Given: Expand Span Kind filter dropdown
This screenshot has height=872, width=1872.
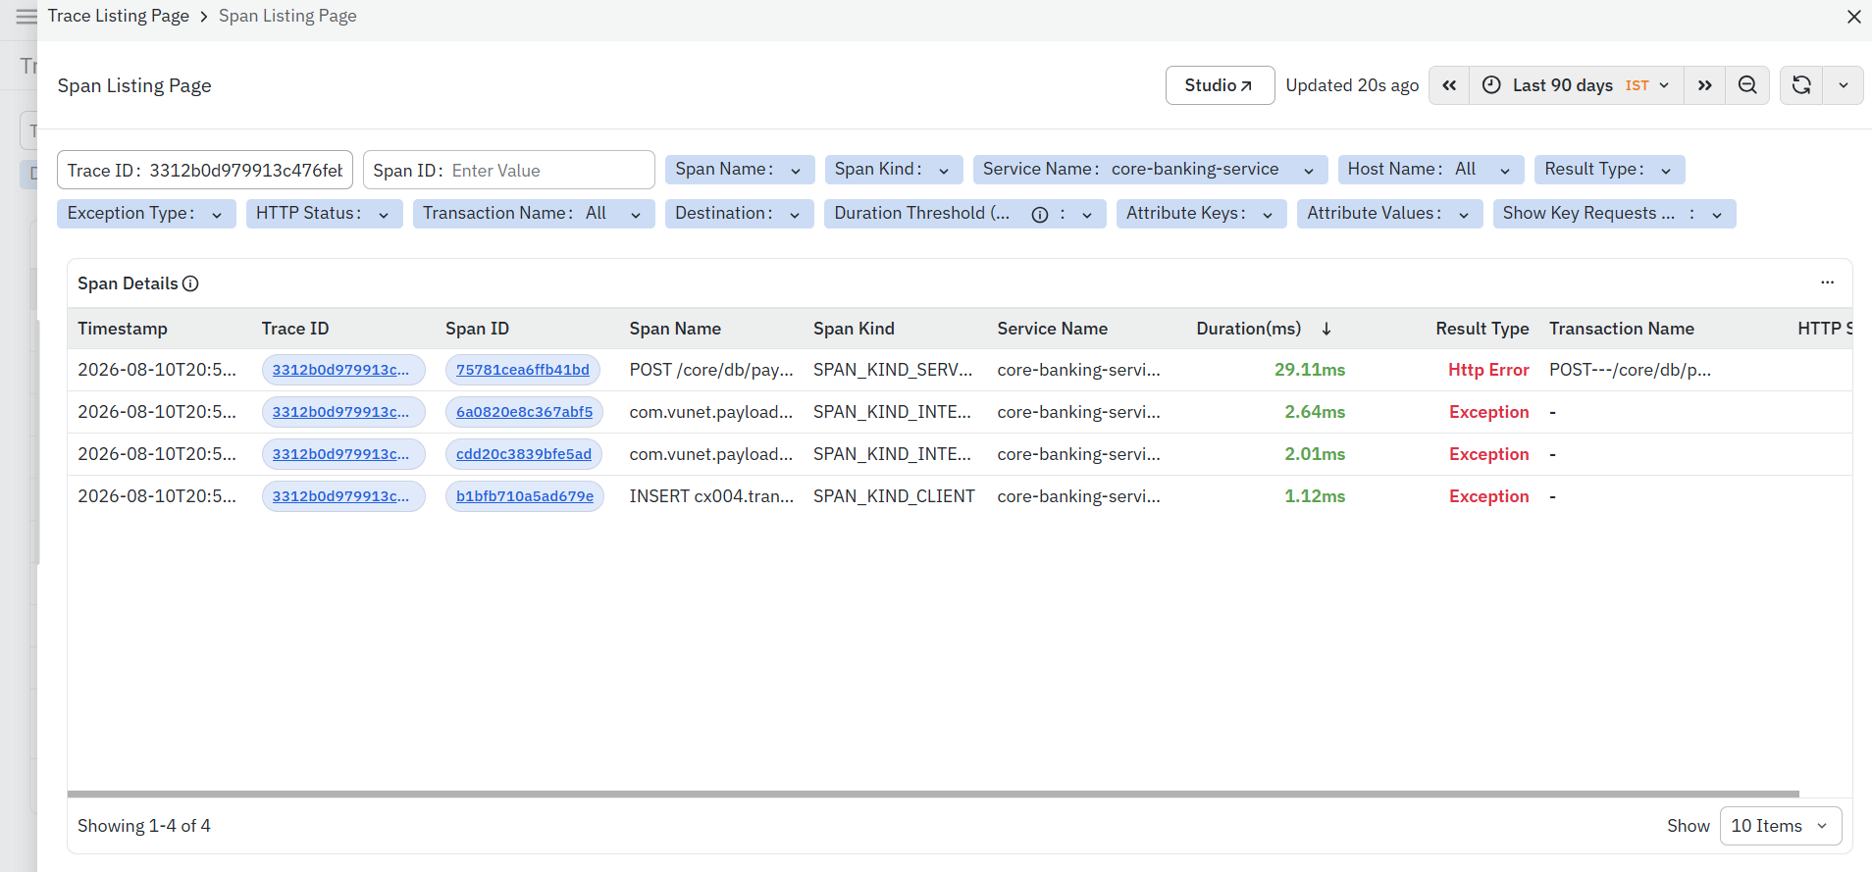Looking at the screenshot, I should [x=893, y=170].
